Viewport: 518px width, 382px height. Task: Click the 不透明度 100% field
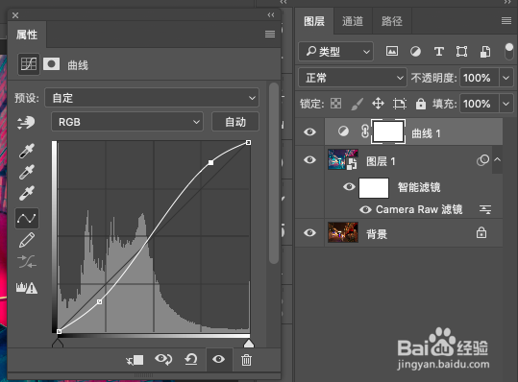point(480,78)
